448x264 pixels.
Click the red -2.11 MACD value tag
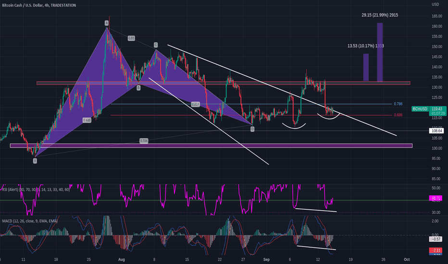tap(436, 250)
